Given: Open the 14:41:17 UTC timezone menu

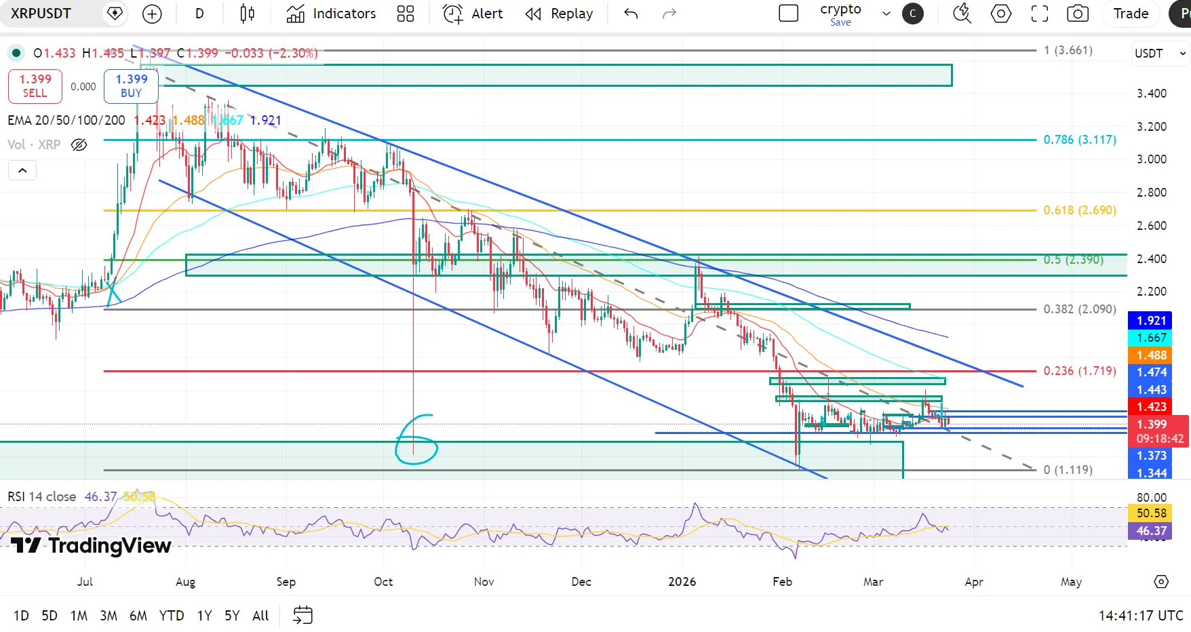Looking at the screenshot, I should [1141, 616].
